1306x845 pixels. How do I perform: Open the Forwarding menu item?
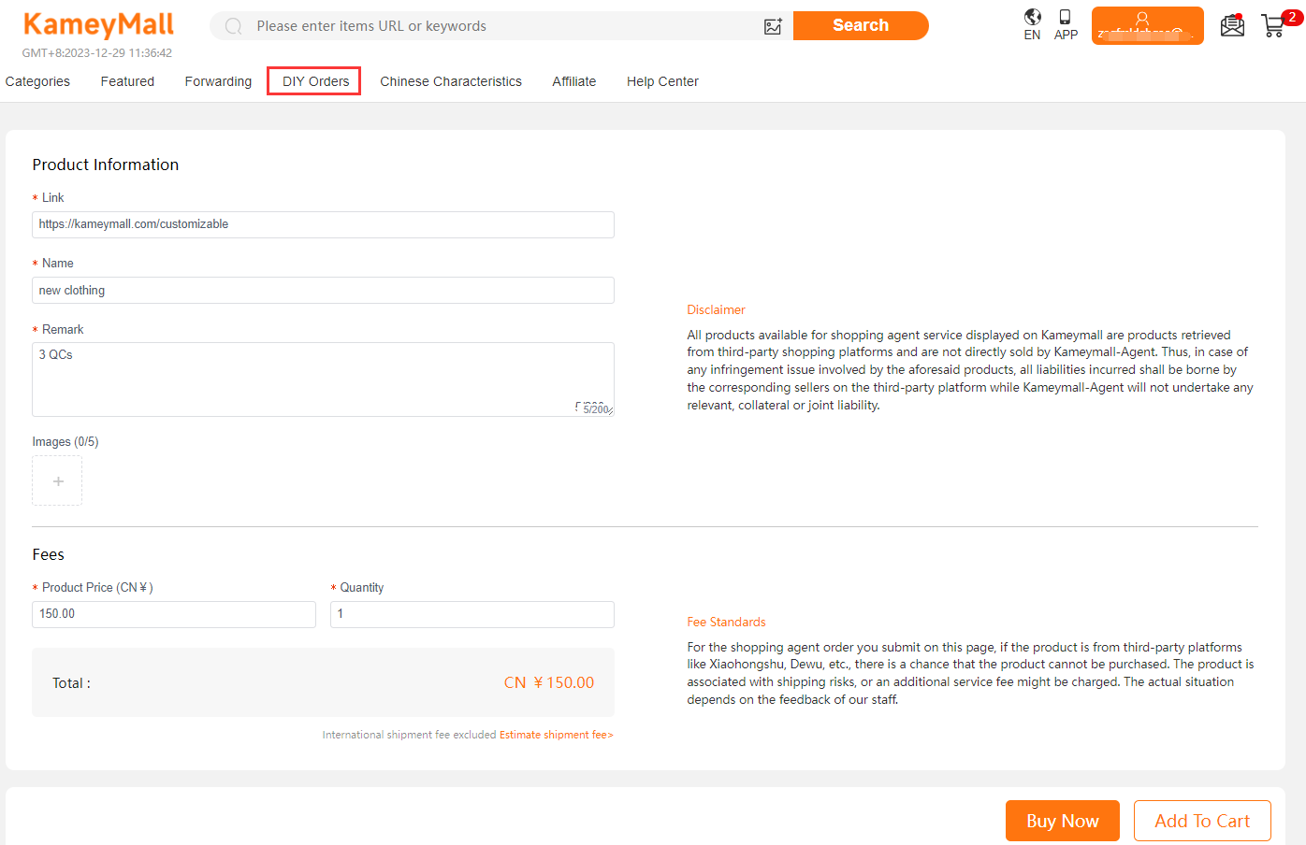[x=218, y=81]
